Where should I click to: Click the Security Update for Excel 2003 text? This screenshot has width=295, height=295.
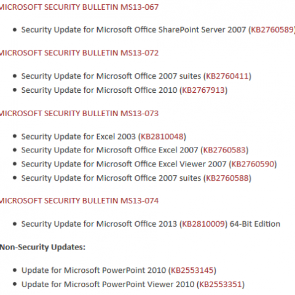(79, 136)
